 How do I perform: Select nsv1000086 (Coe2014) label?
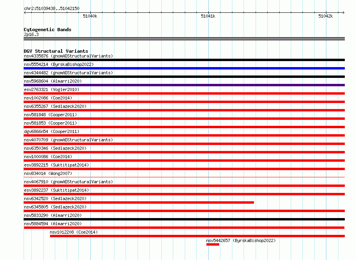click(48, 157)
